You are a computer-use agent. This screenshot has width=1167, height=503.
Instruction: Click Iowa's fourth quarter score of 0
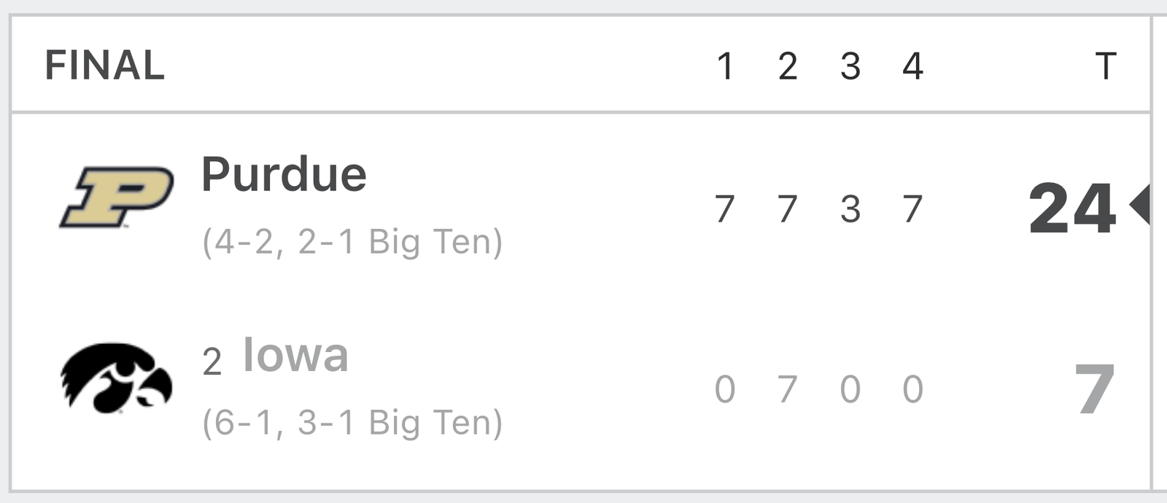point(913,389)
